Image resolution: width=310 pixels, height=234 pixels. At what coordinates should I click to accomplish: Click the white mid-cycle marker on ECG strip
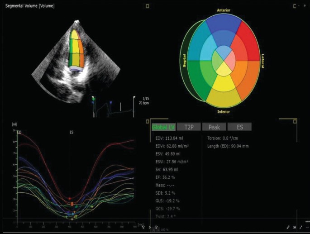[120, 107]
